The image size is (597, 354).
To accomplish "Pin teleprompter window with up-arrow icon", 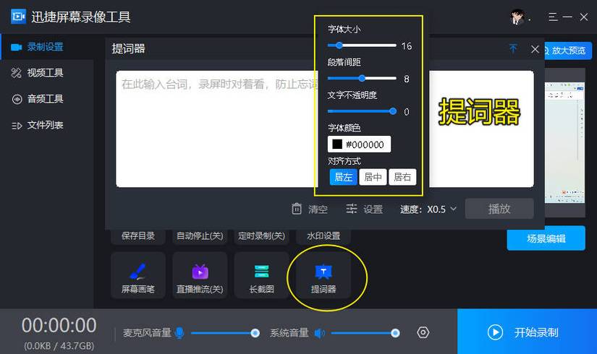I will (513, 48).
